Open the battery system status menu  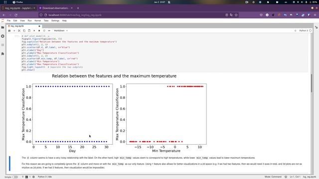[x=314, y=2]
